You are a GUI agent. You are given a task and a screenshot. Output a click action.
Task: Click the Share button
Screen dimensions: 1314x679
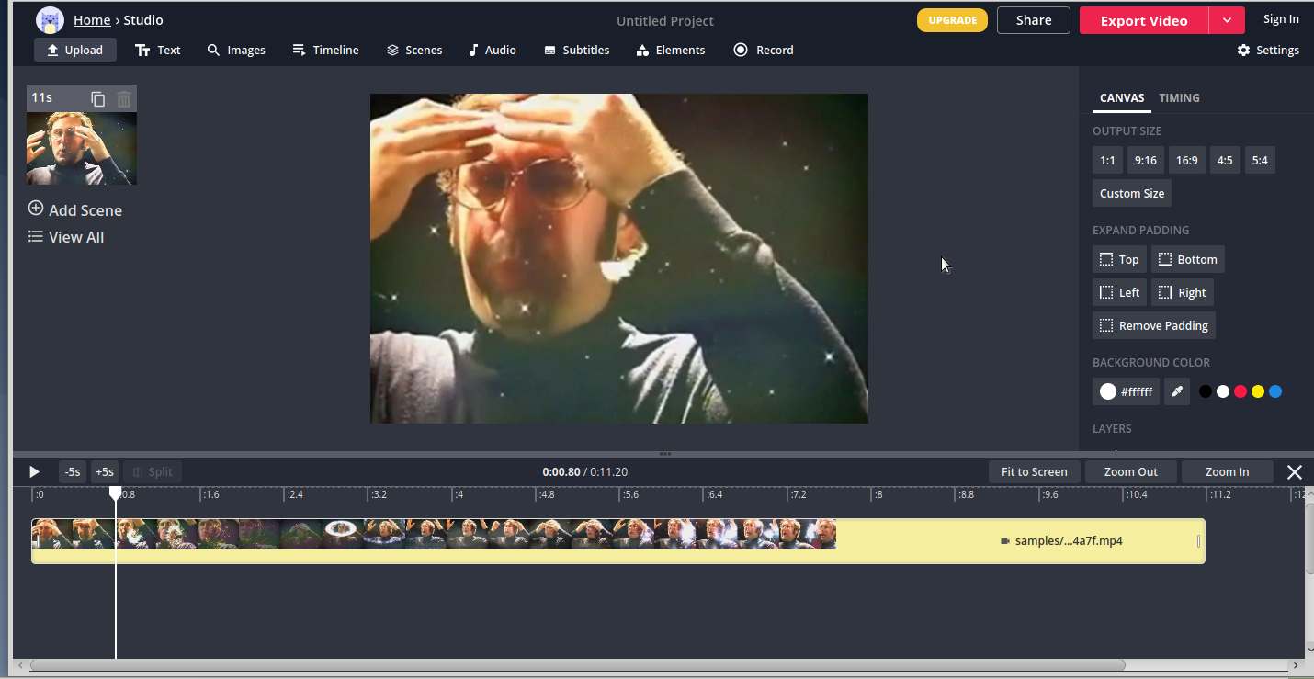coord(1034,20)
